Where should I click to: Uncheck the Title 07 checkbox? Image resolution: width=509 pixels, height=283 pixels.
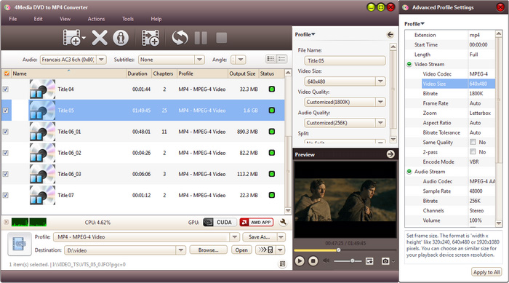coord(6,195)
